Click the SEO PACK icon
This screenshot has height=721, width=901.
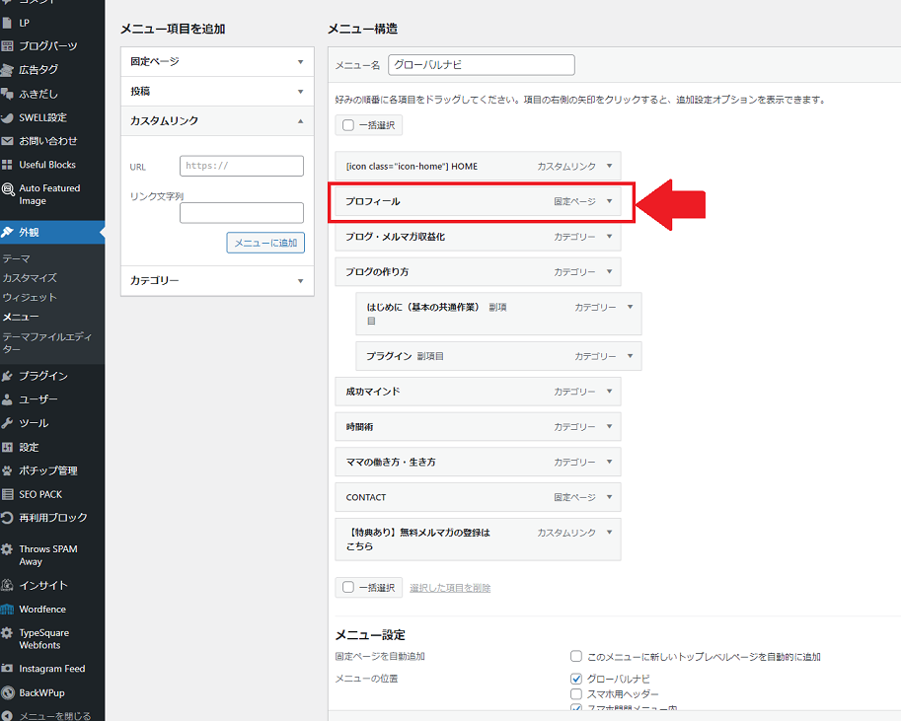point(7,494)
